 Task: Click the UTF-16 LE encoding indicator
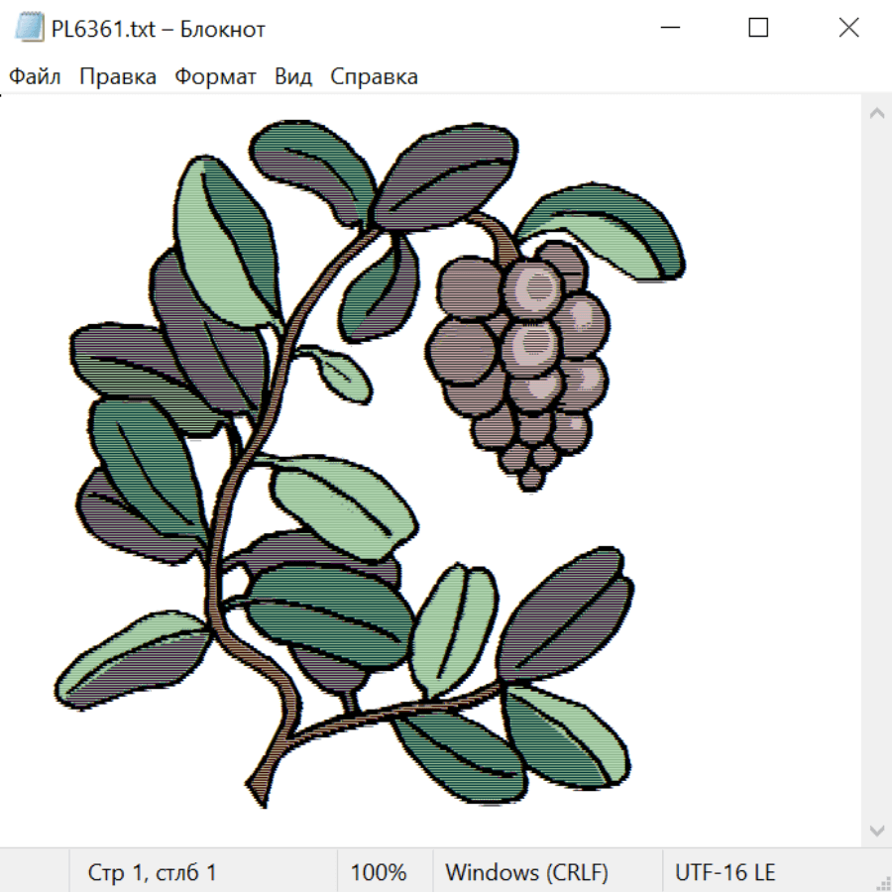point(725,872)
